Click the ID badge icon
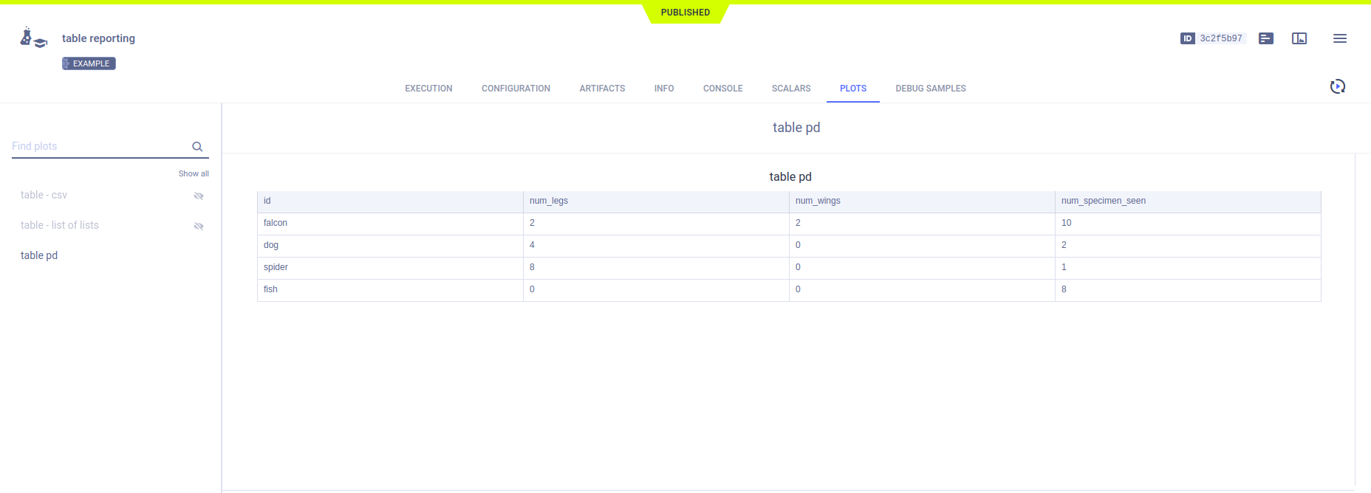1371x493 pixels. 1187,38
